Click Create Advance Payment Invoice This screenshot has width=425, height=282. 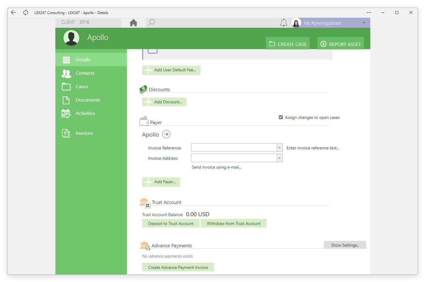click(x=178, y=267)
